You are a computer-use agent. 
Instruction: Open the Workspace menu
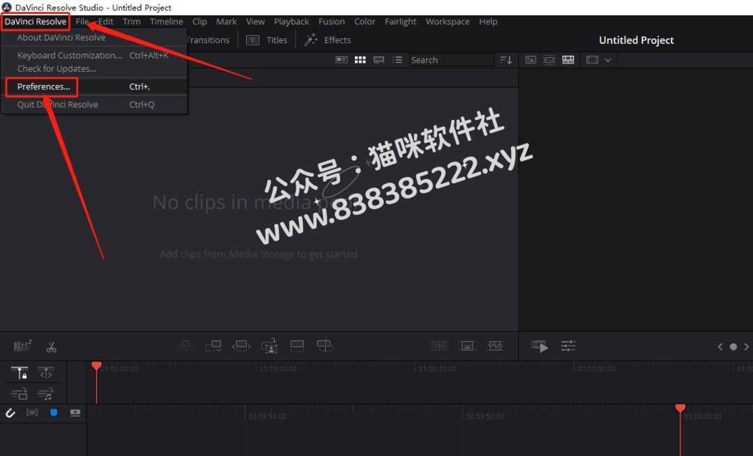(x=448, y=22)
